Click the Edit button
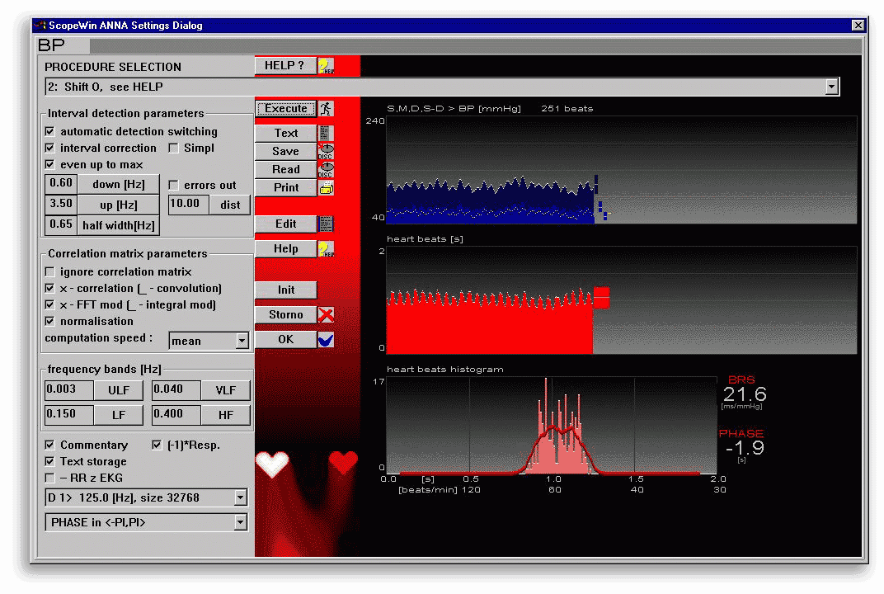Screen dimensions: 884x594 (x=286, y=224)
